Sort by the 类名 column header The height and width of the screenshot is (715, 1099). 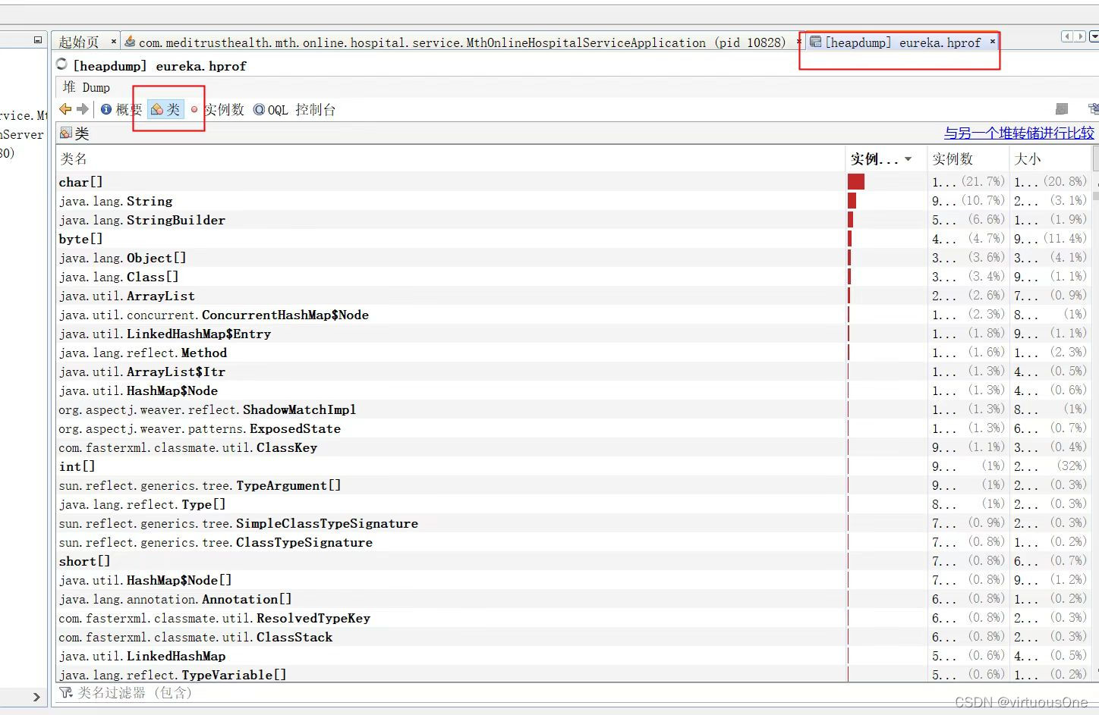[x=451, y=158]
